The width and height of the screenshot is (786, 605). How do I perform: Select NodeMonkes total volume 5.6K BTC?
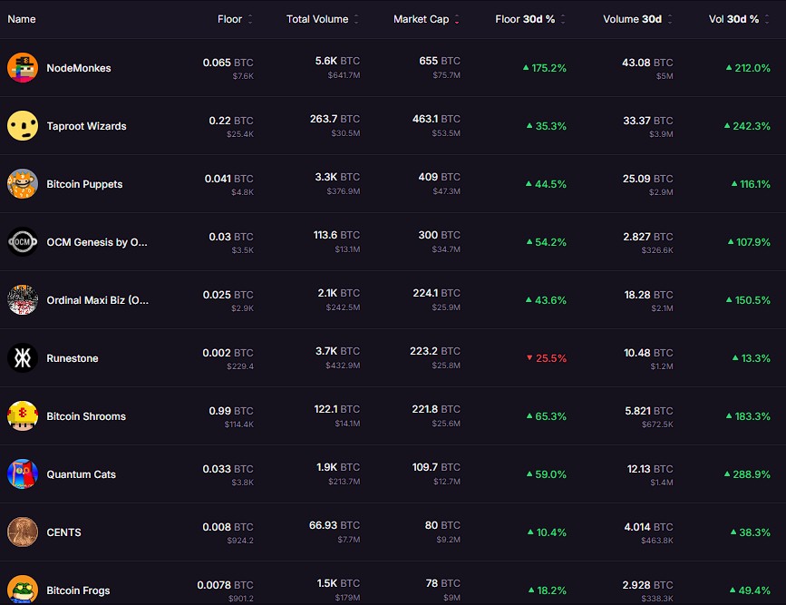click(337, 61)
